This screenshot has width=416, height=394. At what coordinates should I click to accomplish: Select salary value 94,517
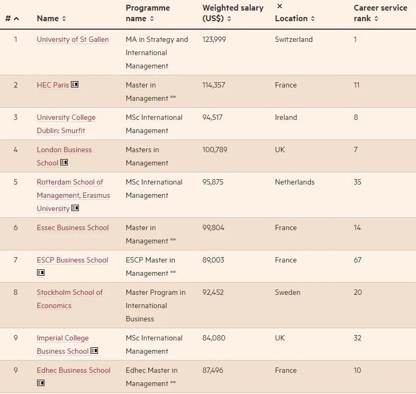(x=212, y=118)
